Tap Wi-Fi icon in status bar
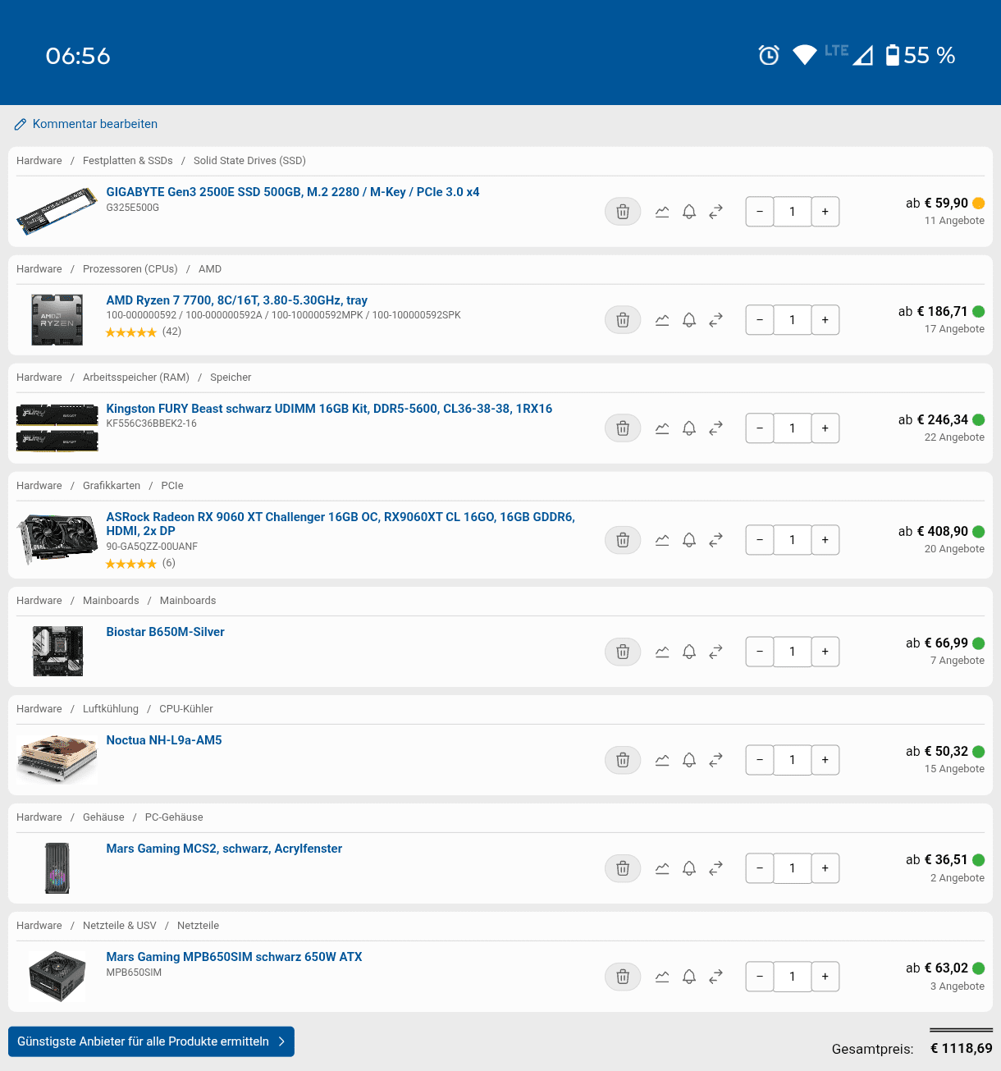Image resolution: width=1001 pixels, height=1071 pixels. point(805,55)
